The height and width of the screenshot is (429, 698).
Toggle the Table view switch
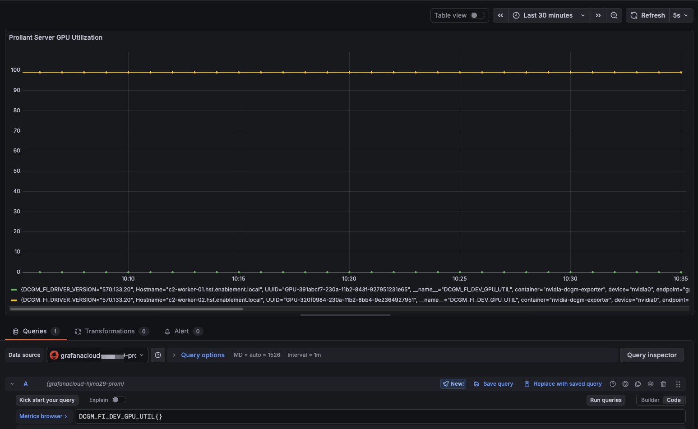477,15
